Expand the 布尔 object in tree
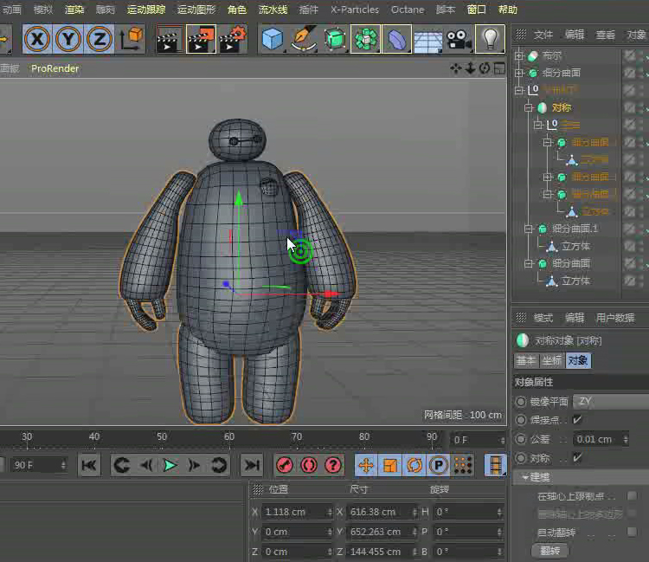 tap(519, 55)
